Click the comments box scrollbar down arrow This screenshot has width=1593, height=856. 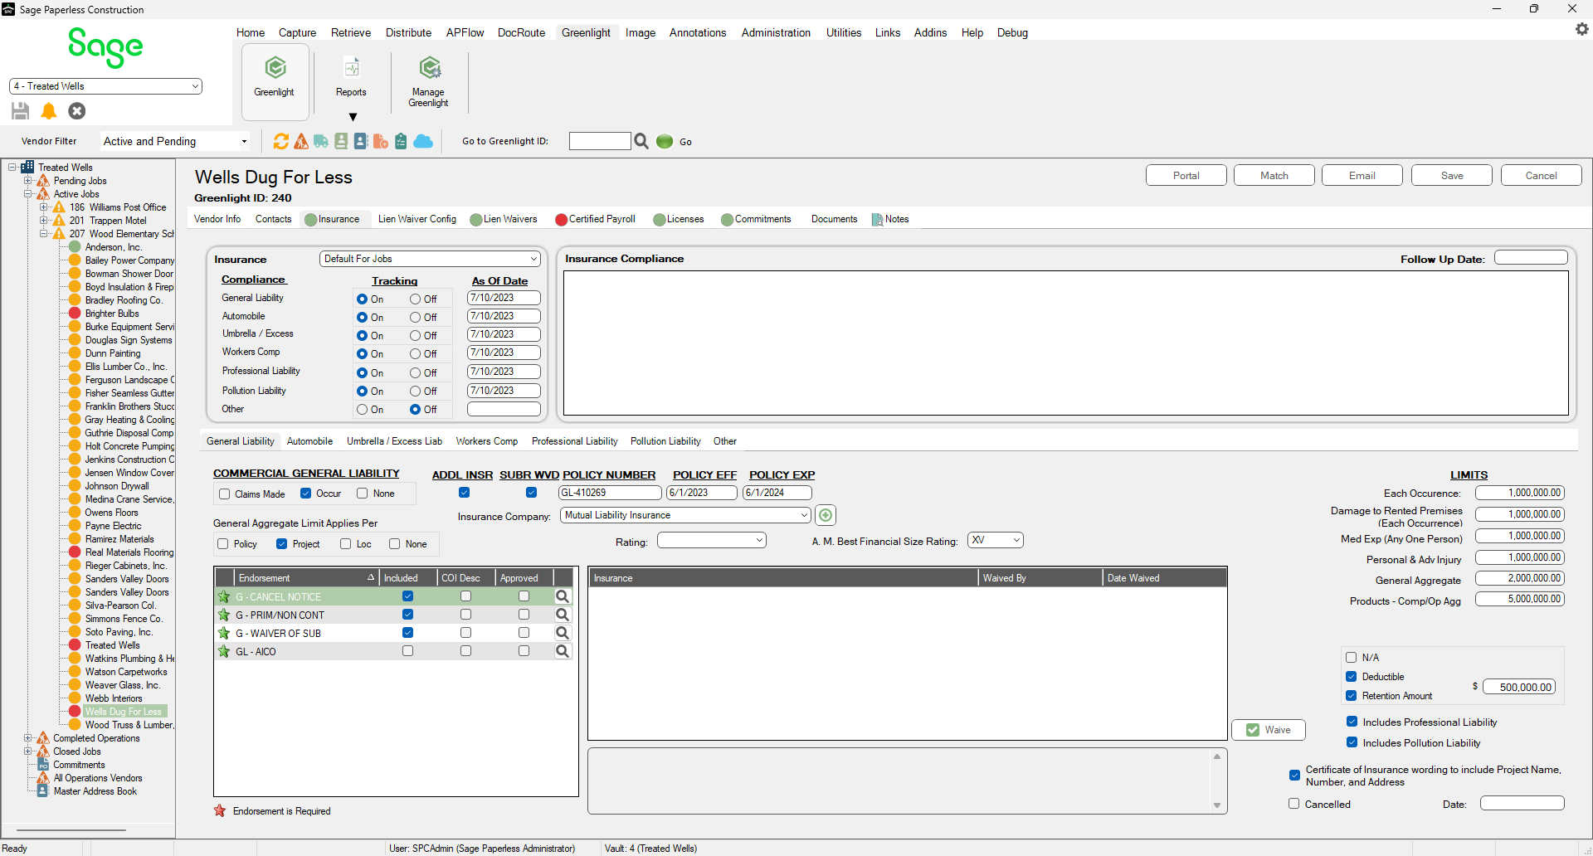click(1217, 805)
